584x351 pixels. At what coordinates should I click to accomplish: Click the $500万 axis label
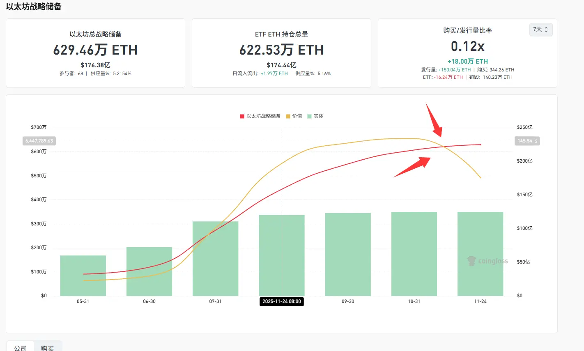click(39, 176)
